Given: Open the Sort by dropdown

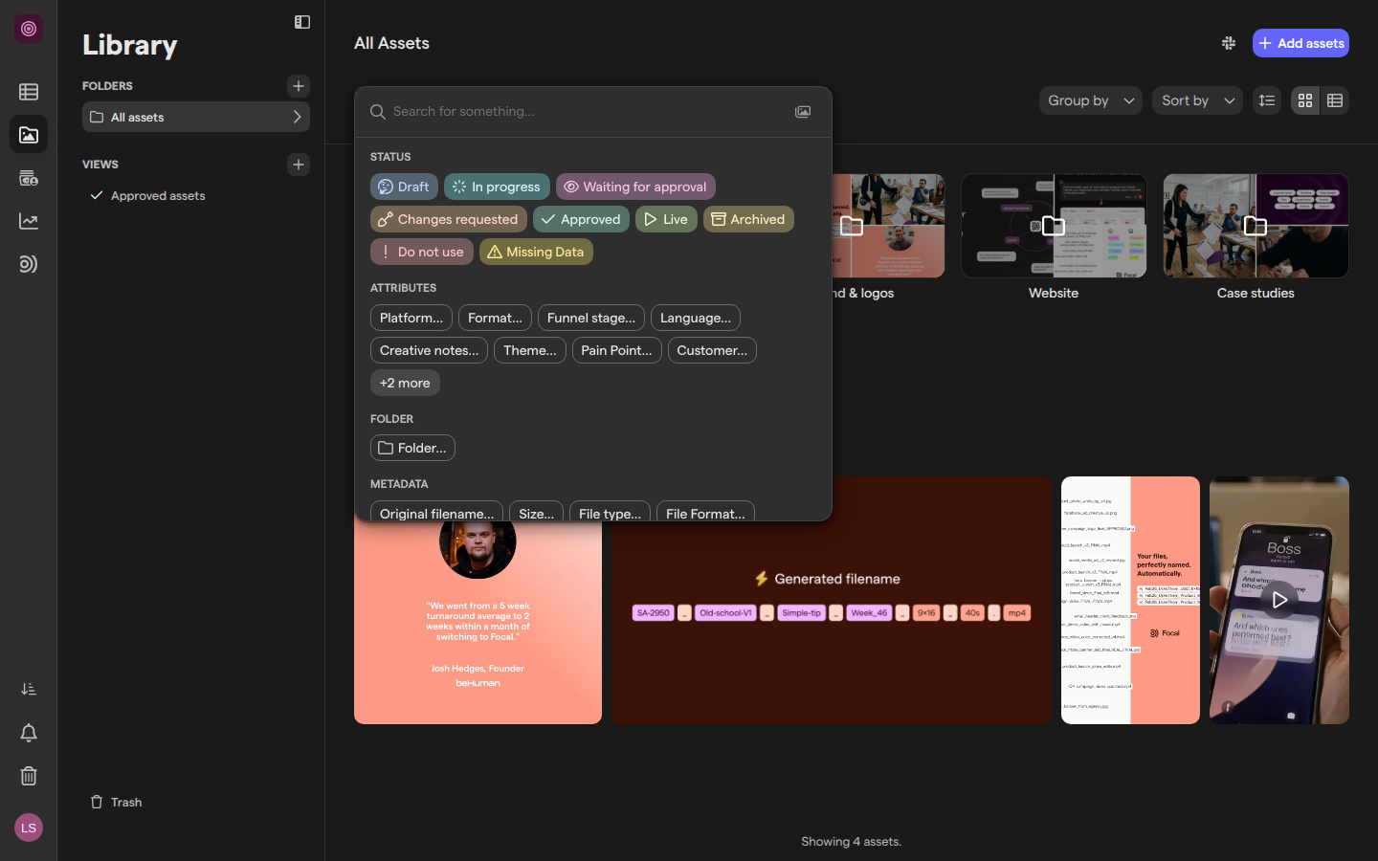Looking at the screenshot, I should 1197,100.
